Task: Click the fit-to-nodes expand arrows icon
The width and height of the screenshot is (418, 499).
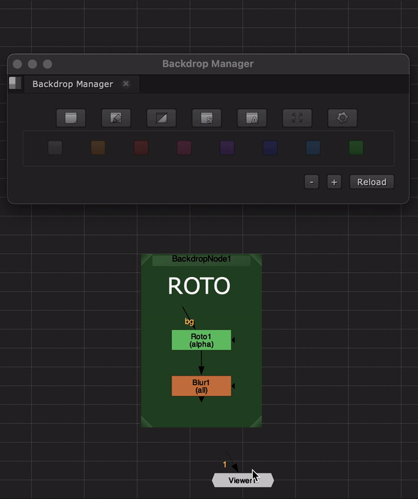Action: point(297,118)
